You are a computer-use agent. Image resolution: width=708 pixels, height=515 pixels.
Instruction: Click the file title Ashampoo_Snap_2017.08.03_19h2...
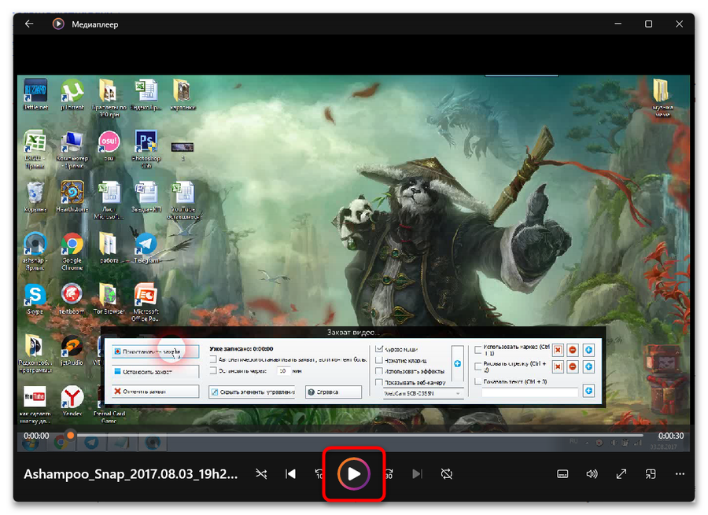(131, 474)
